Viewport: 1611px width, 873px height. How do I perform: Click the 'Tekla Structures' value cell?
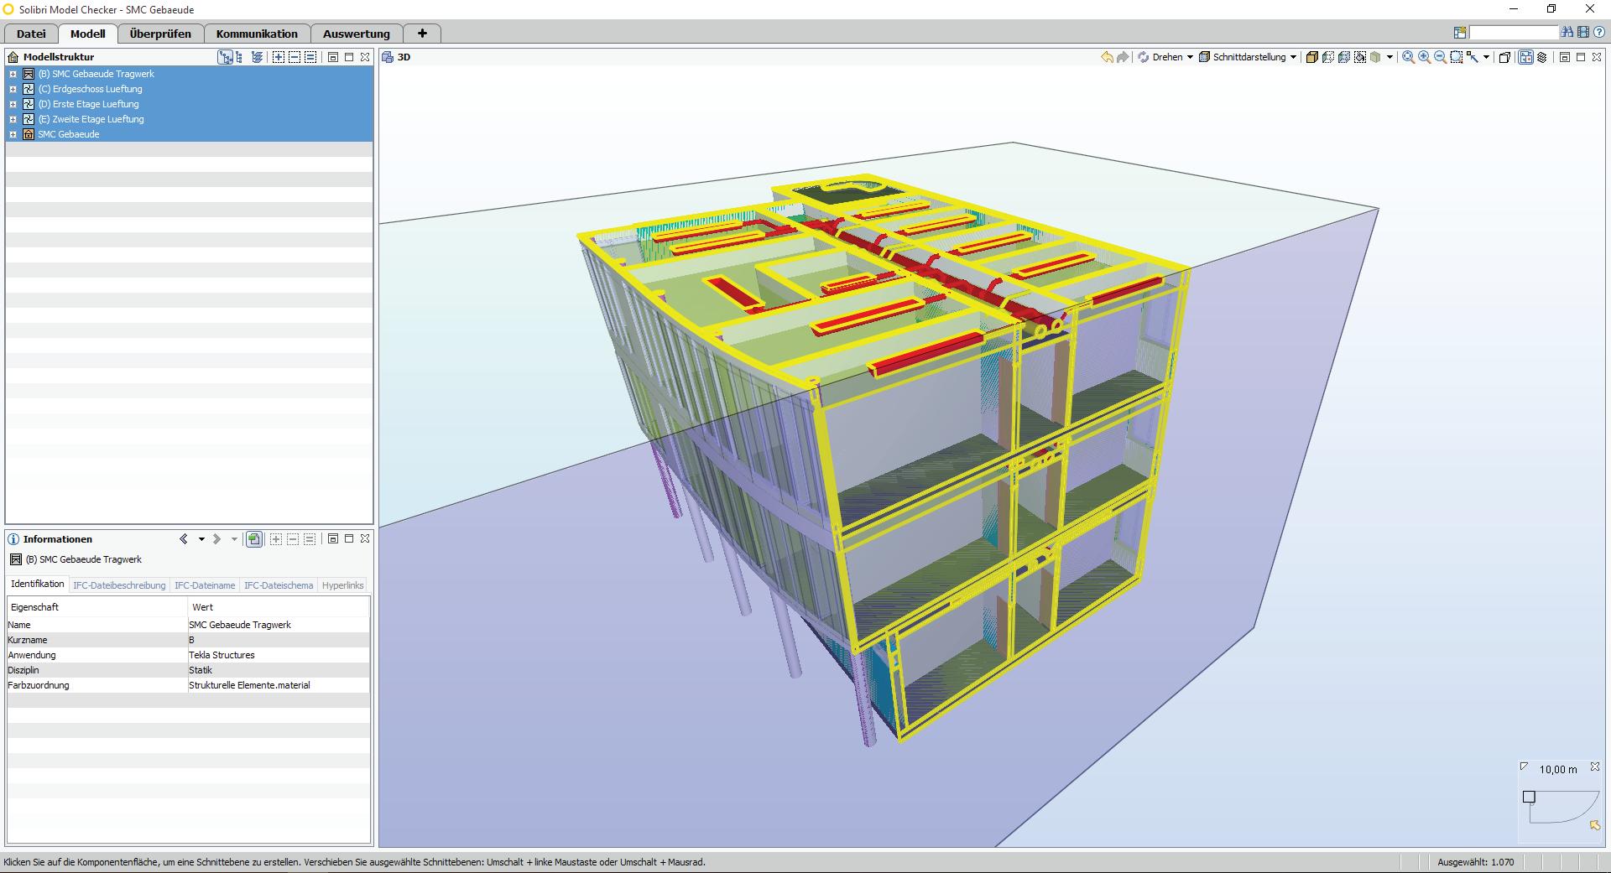[x=279, y=655]
